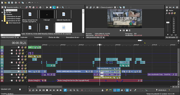Open pan/crop on SUPER CAMPEONES clip
Image resolution: width=180 pixels, height=95 pixels.
coord(87,72)
